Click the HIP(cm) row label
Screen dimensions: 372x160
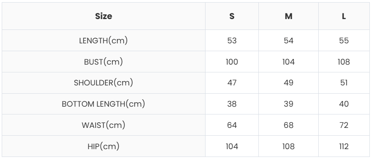(x=104, y=146)
